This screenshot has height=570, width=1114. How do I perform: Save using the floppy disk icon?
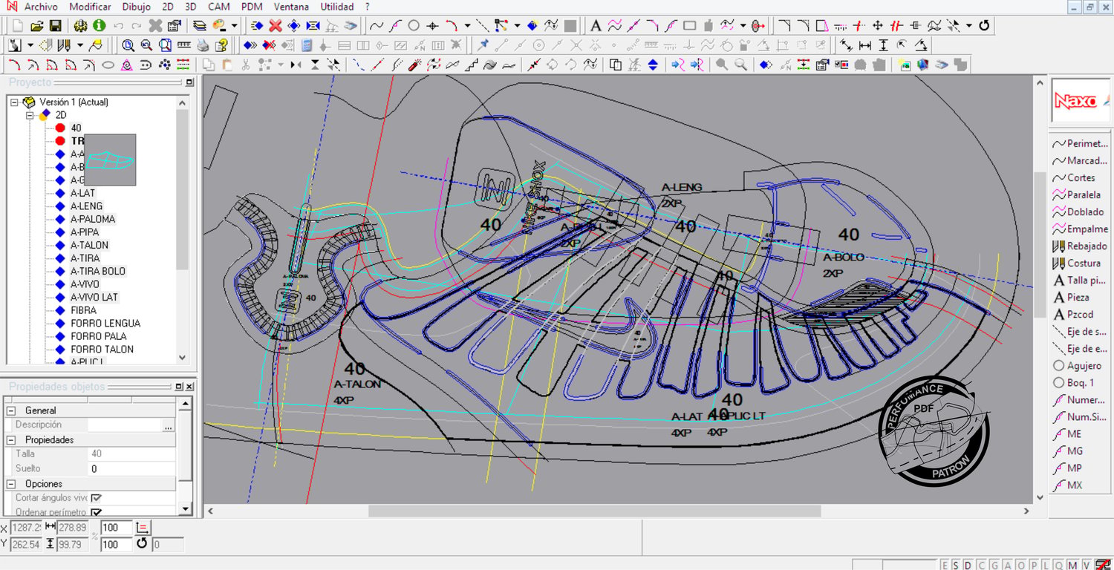[x=55, y=25]
